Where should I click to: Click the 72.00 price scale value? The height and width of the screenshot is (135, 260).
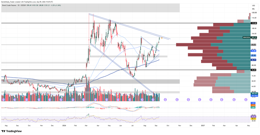point(254,76)
